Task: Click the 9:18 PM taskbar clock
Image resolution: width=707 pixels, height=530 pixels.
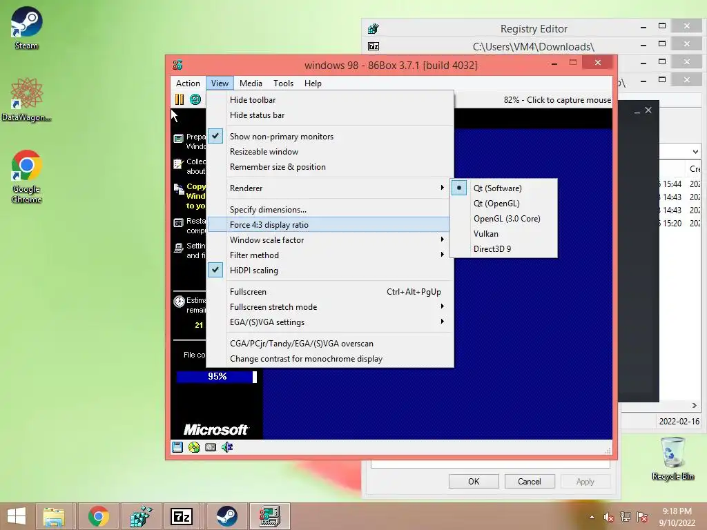Action: click(x=677, y=517)
